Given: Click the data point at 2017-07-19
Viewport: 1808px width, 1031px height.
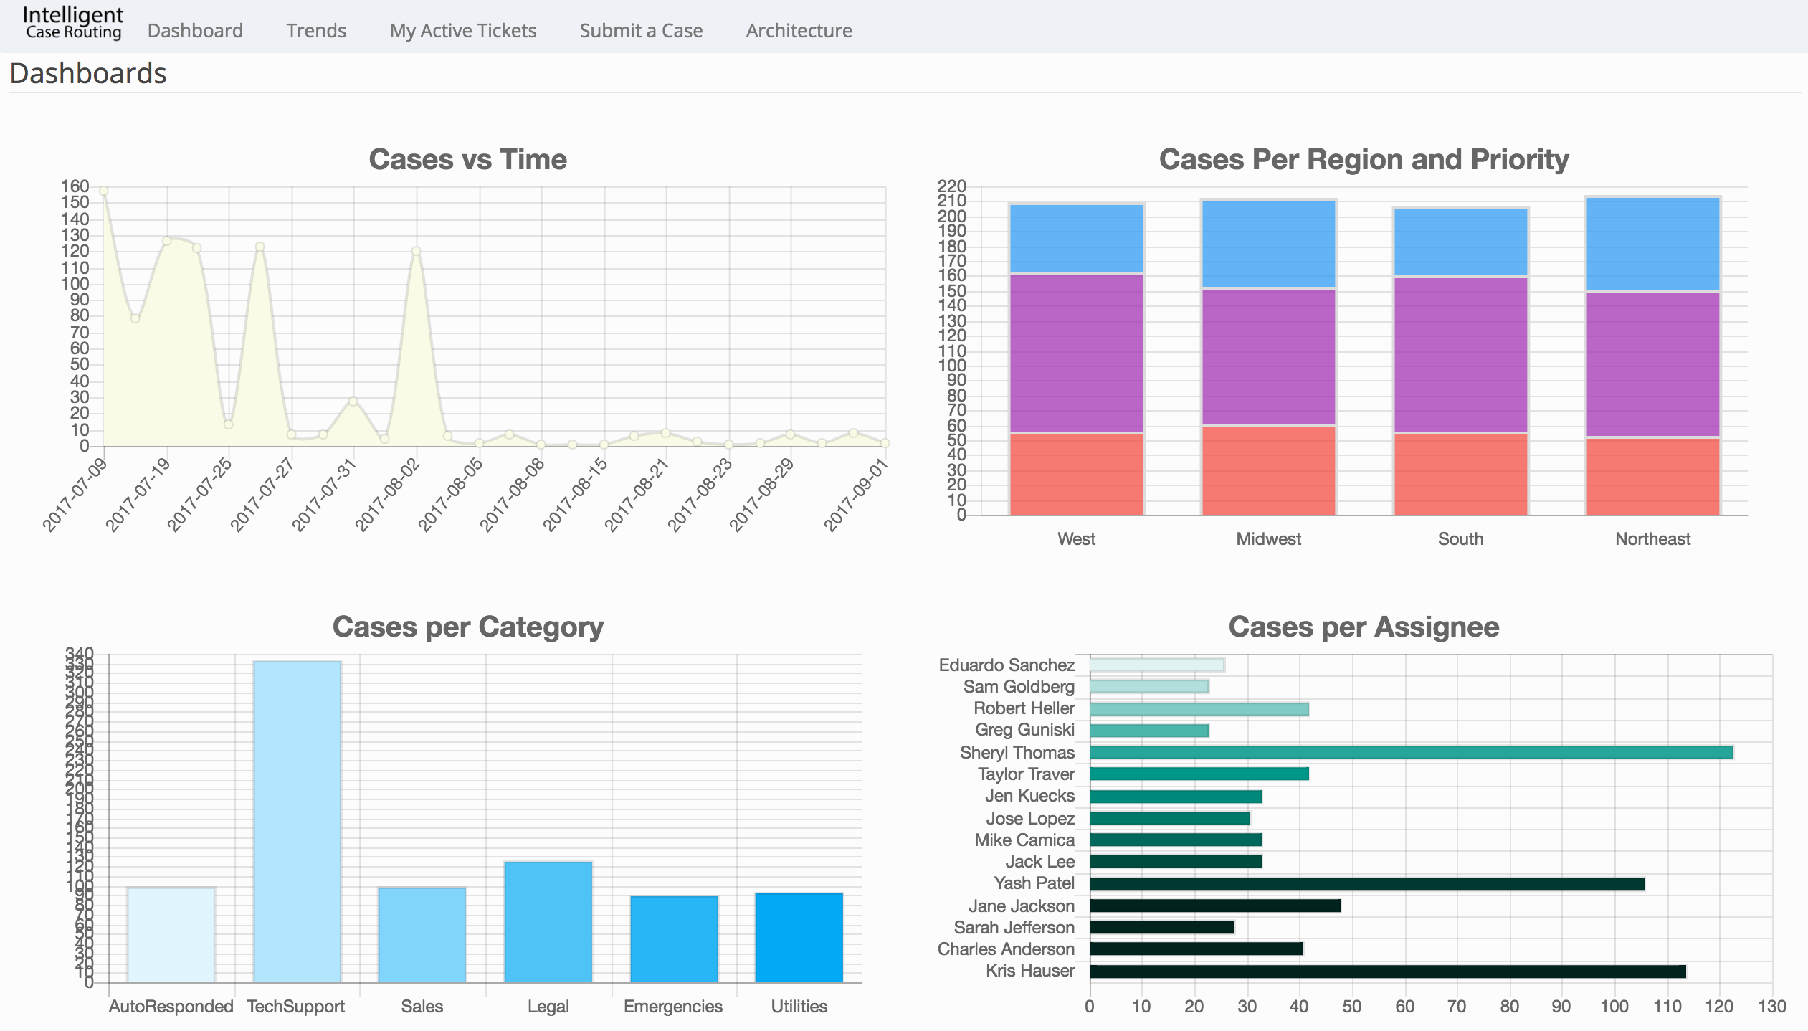Looking at the screenshot, I should pos(166,241).
